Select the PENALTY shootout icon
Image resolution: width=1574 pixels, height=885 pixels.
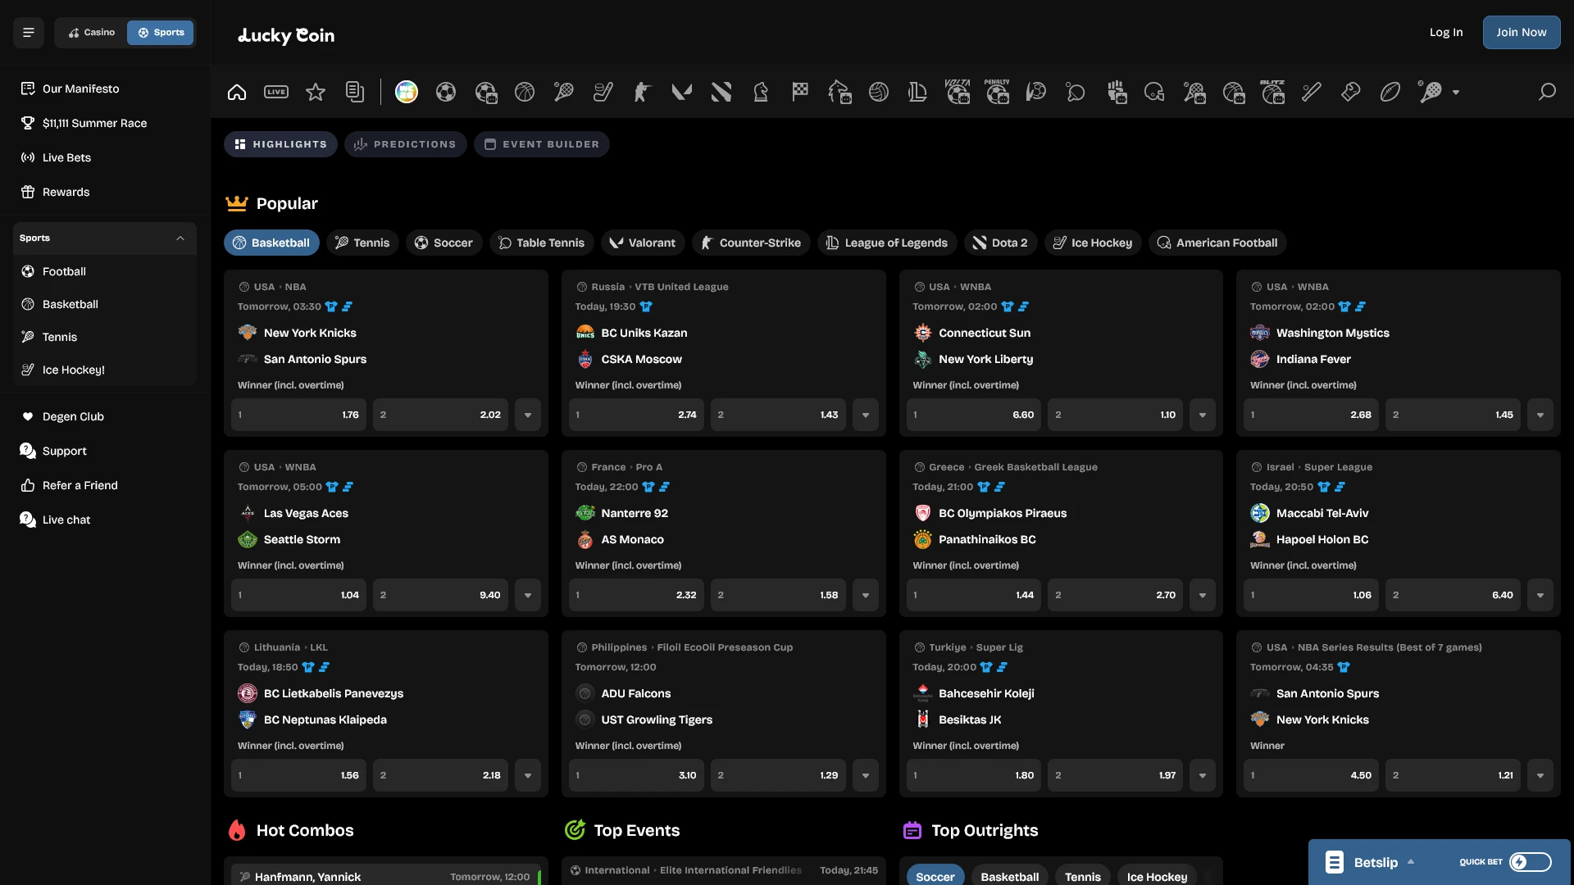pyautogui.click(x=997, y=92)
